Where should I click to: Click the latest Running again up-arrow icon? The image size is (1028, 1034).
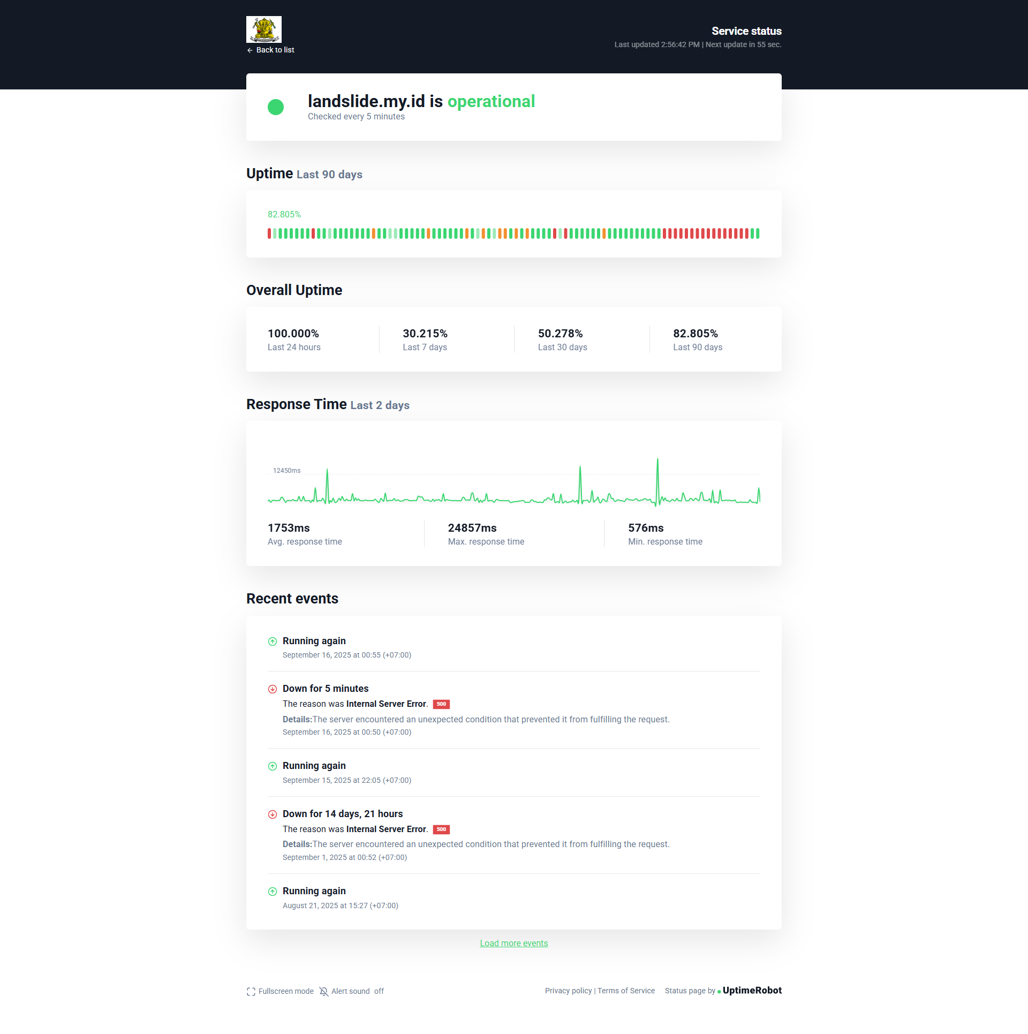(x=273, y=641)
